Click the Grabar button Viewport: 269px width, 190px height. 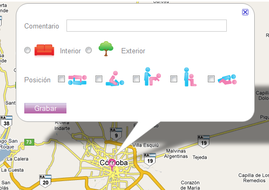[45, 108]
